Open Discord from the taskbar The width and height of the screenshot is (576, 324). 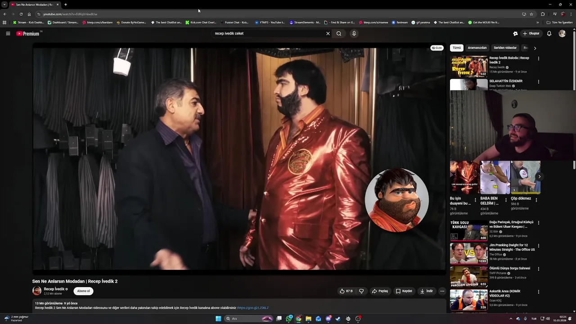pyautogui.click(x=328, y=319)
